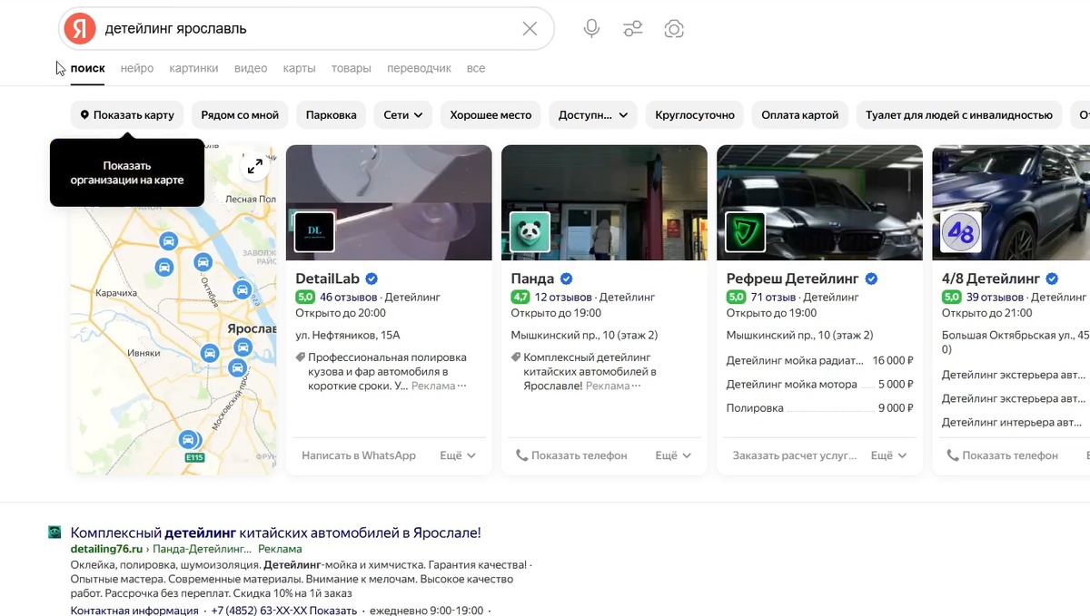Image resolution: width=1090 pixels, height=616 pixels.
Task: Click the E115 road marker on map
Action: (x=194, y=458)
